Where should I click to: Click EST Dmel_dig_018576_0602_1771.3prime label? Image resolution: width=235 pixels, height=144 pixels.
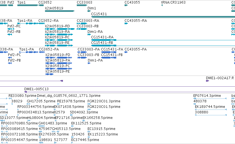click(69, 96)
